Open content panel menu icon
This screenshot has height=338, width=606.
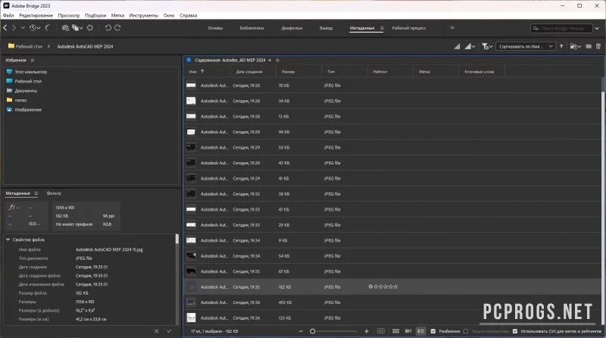pos(277,61)
